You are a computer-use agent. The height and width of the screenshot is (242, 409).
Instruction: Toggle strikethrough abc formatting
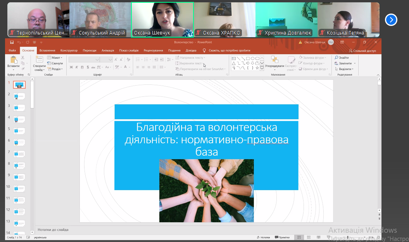(x=93, y=67)
